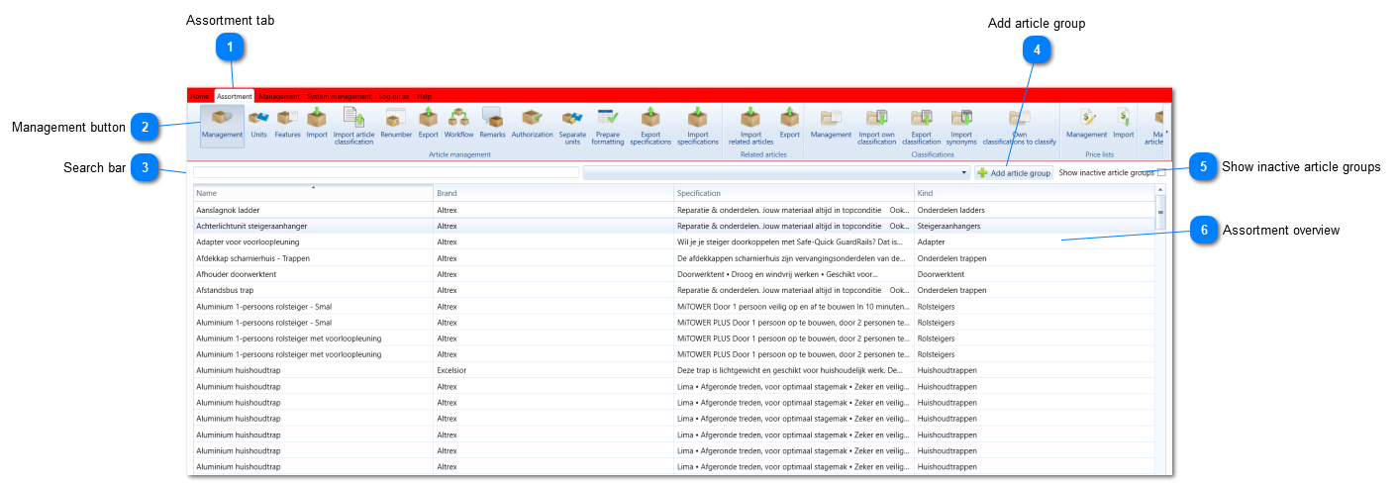Click Import specifications icon

click(698, 126)
